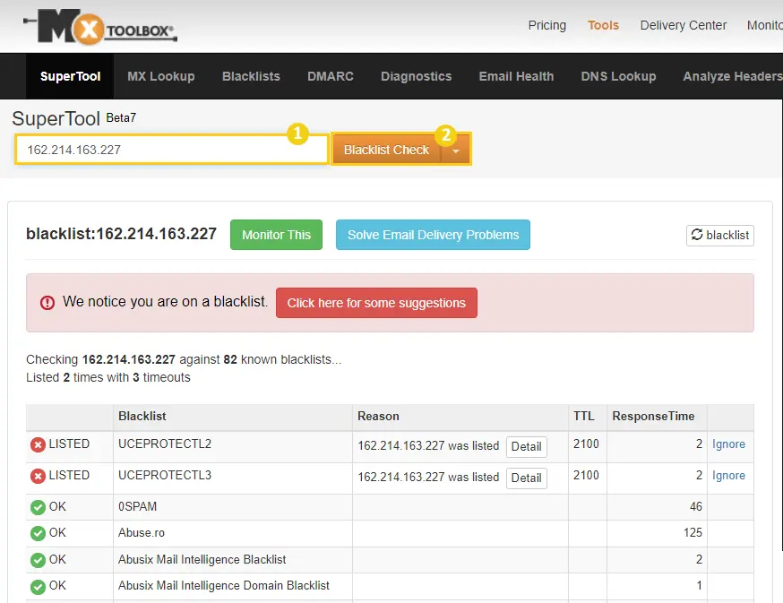783x603 pixels.
Task: Open the DMARC tab
Action: [x=331, y=76]
